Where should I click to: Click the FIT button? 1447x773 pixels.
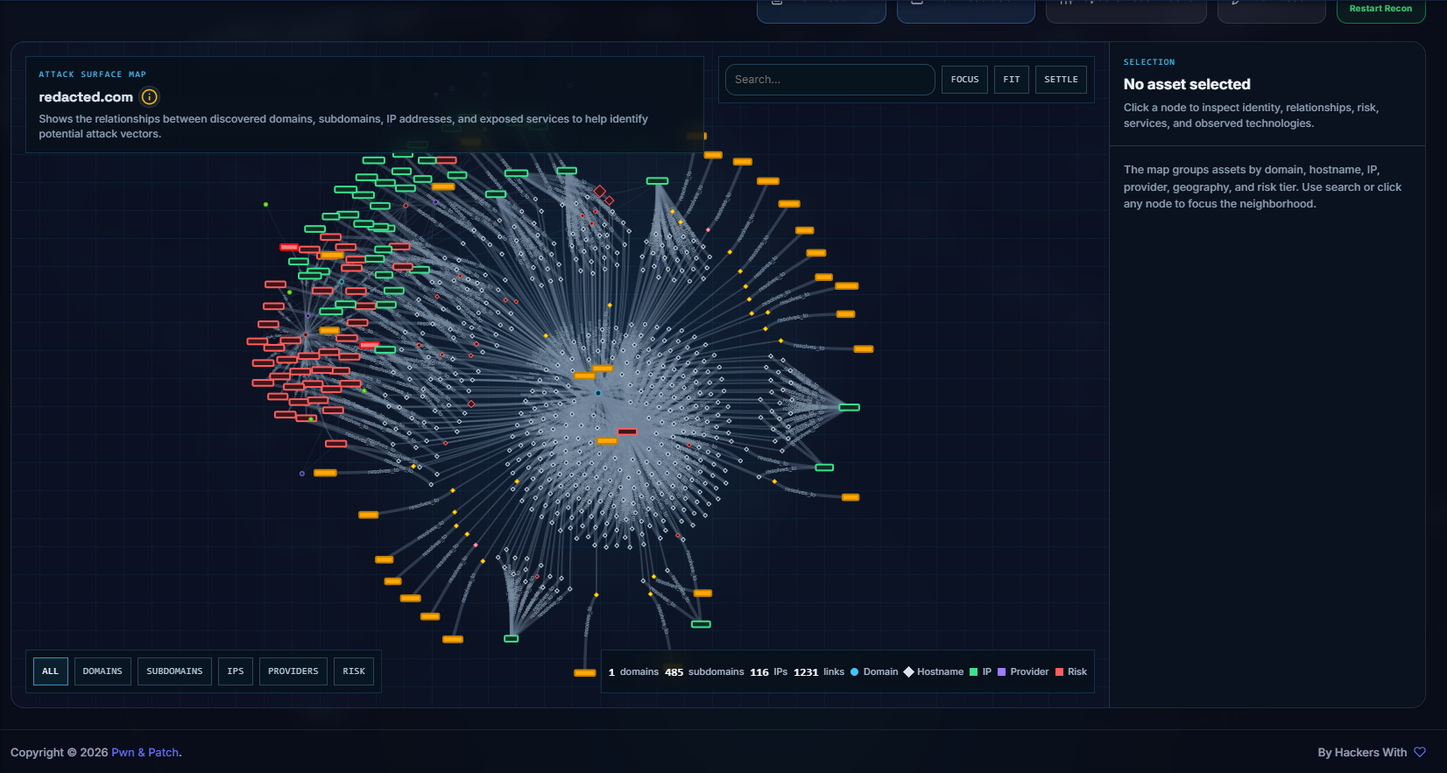point(1012,80)
